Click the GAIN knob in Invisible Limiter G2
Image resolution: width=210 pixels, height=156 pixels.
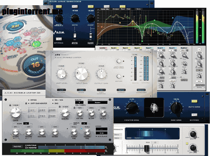[16, 113]
